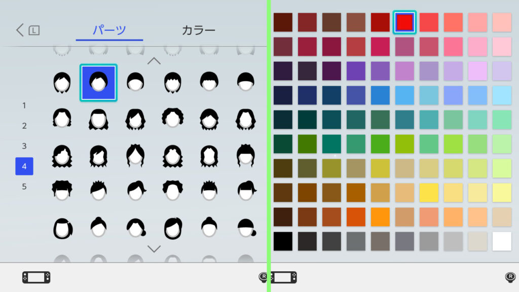Switch to the パーツ tab

coord(109,30)
